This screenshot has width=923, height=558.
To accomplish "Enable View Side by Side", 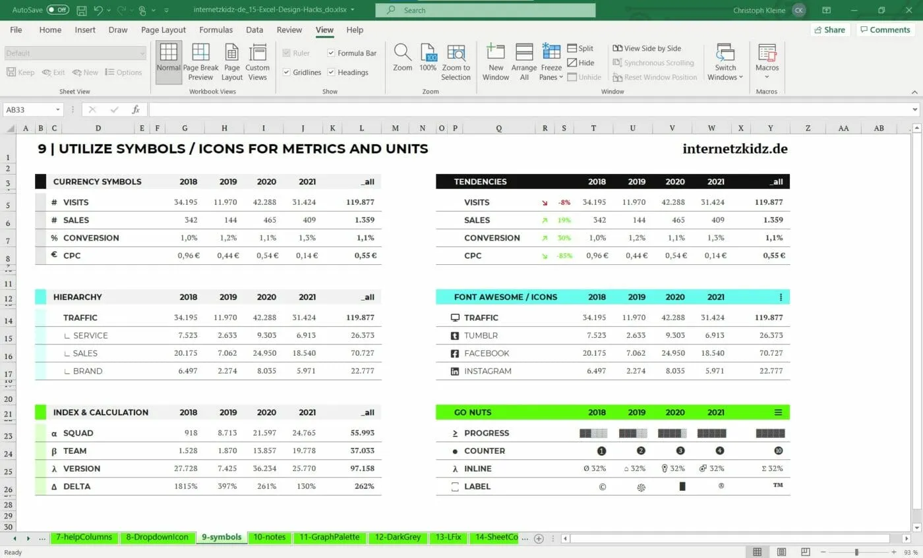I will [x=648, y=48].
